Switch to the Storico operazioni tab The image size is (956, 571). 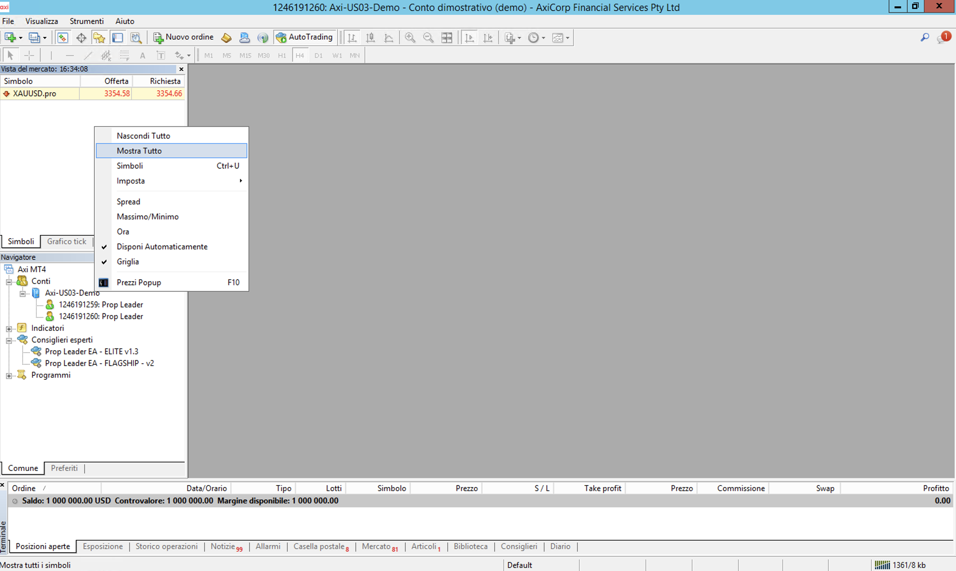click(x=166, y=546)
